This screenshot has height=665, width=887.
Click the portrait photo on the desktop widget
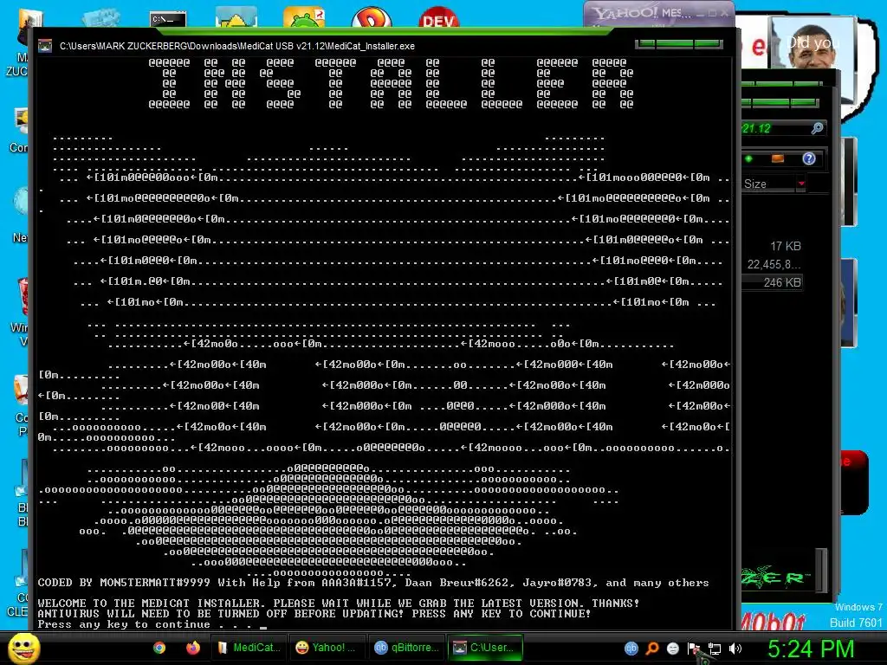click(811, 45)
